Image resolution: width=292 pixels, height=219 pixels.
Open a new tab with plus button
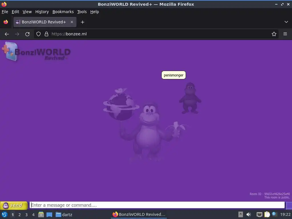tap(82, 22)
